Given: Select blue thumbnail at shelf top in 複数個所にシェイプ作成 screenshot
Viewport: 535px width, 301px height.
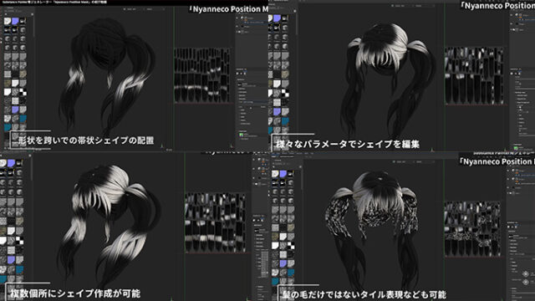Looking at the screenshot, I should click(11, 163).
